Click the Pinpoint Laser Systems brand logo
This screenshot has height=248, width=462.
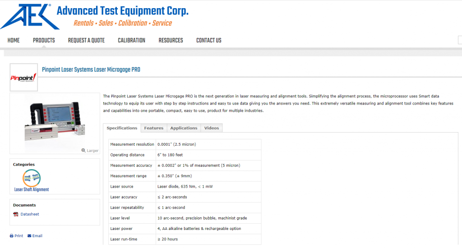tap(23, 77)
